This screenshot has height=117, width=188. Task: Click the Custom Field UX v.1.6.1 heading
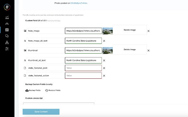36,20
